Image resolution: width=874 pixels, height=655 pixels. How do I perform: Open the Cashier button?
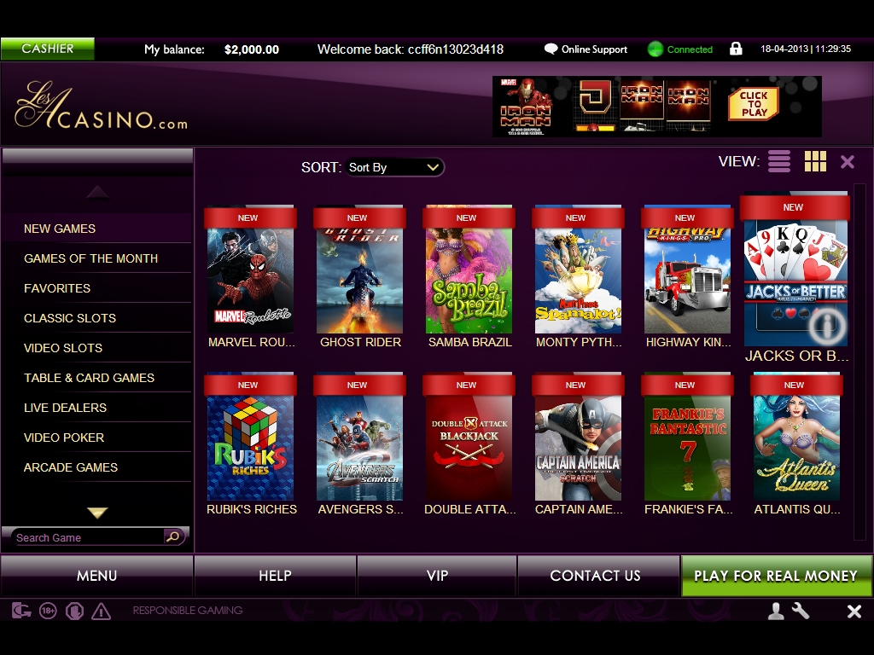tap(48, 49)
